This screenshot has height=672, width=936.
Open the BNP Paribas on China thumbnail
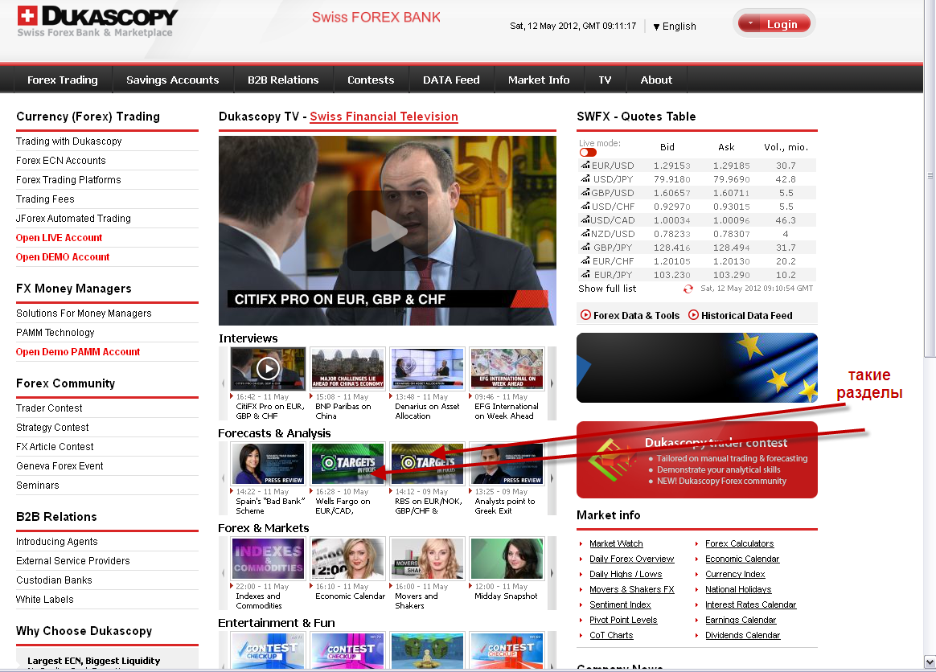(347, 368)
